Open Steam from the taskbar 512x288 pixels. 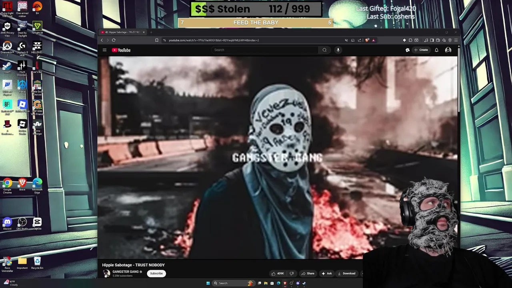[304, 283]
